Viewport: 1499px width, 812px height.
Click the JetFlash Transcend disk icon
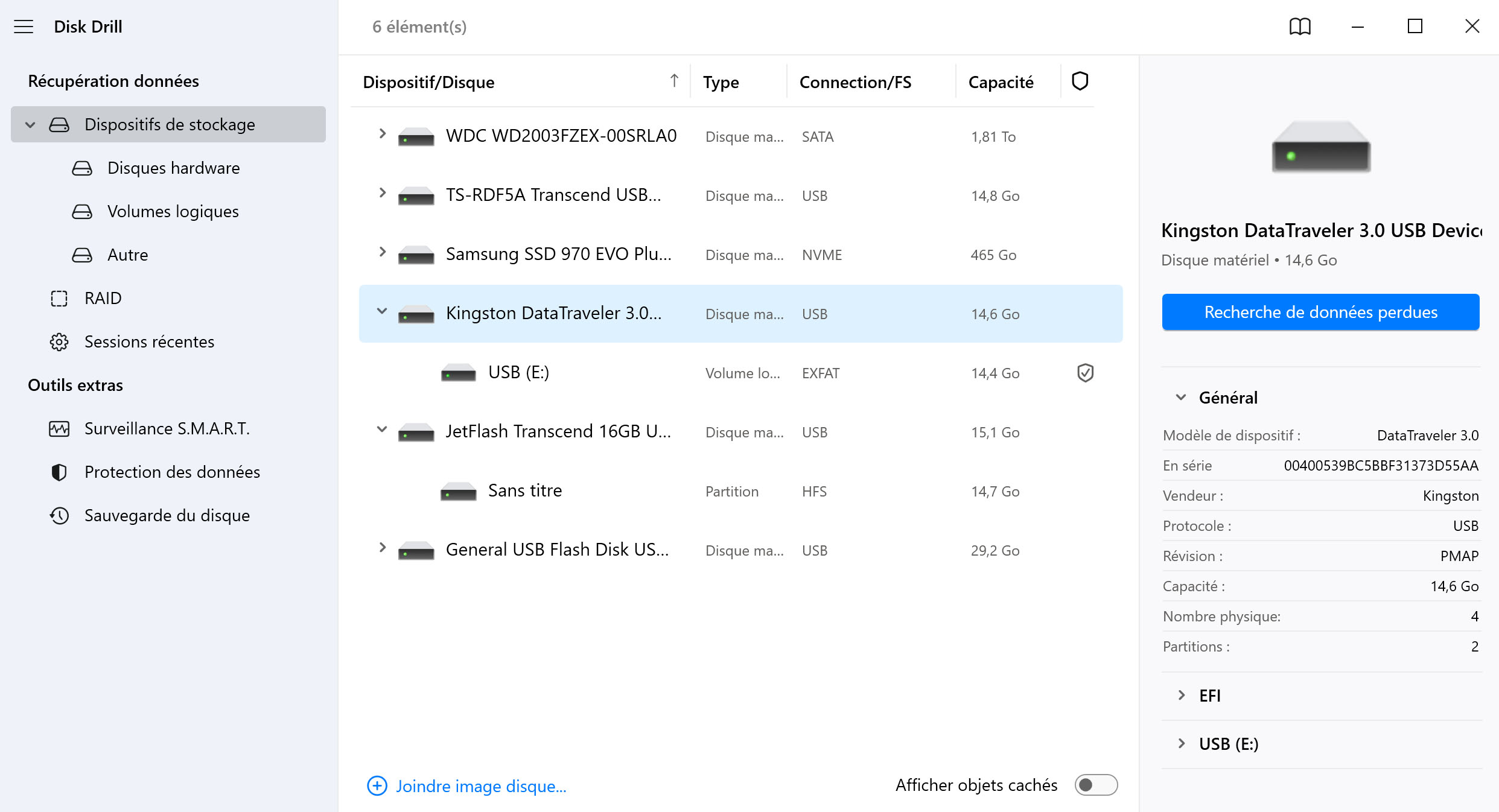[416, 432]
